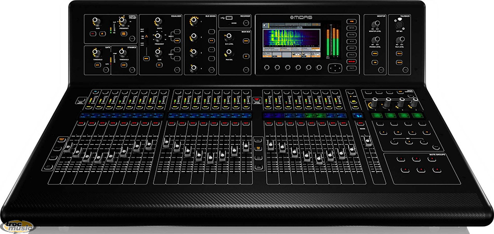Open the Recorder View button
This screenshot has width=494, height=234.
point(246,23)
